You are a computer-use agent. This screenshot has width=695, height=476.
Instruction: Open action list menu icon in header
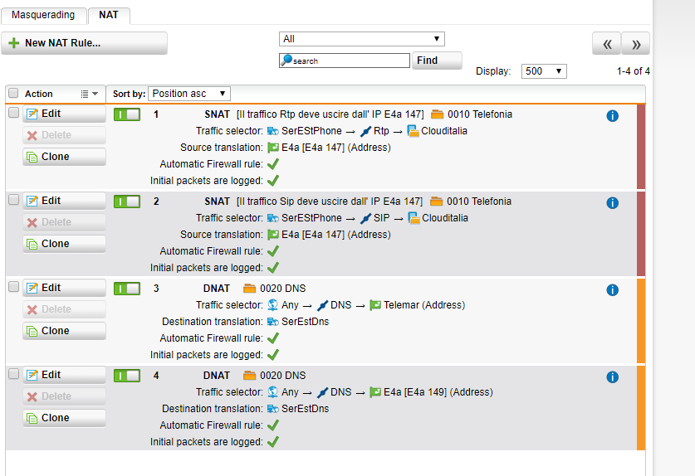[89, 94]
